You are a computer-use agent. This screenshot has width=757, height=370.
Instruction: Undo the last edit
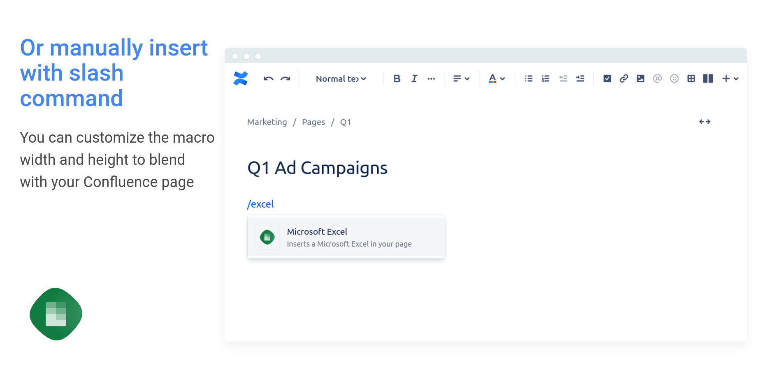(268, 79)
